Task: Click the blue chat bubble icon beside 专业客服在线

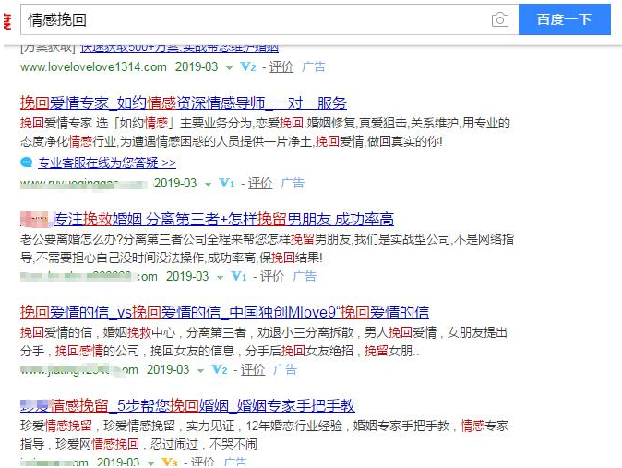Action: tap(27, 162)
